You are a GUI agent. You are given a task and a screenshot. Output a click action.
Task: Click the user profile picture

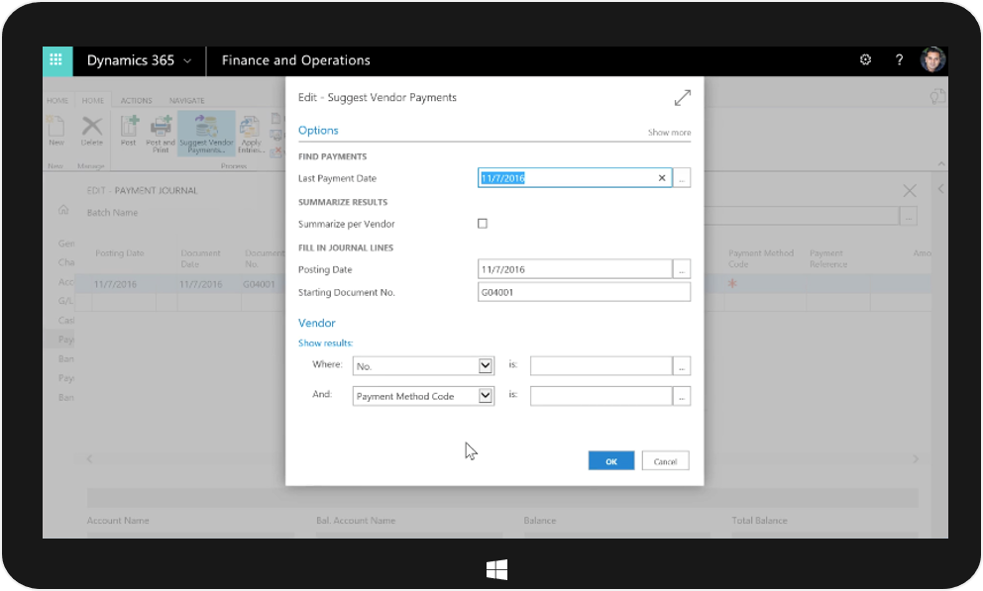[x=931, y=60]
